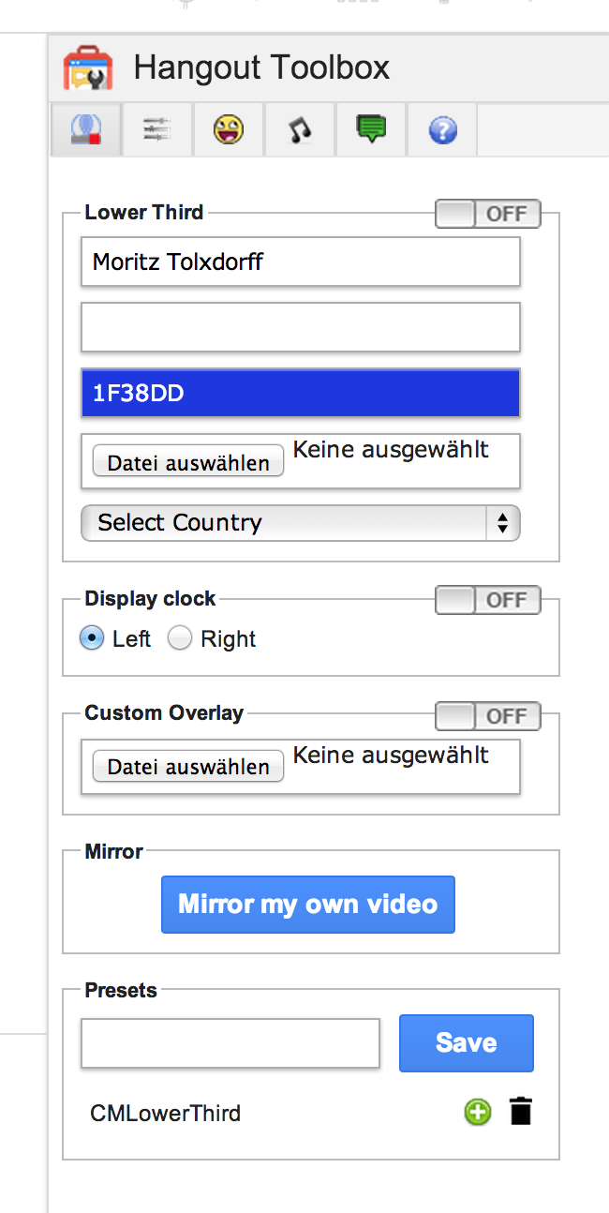Save the current preset
The height and width of the screenshot is (1213, 609).
click(467, 1042)
